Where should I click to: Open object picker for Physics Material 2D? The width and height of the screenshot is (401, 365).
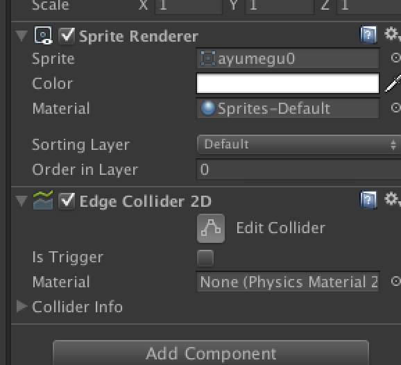pyautogui.click(x=395, y=281)
